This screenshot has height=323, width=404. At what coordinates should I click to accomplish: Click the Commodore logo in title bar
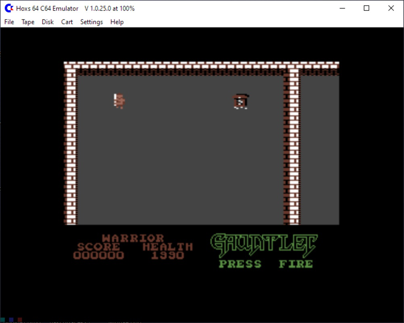coord(9,8)
